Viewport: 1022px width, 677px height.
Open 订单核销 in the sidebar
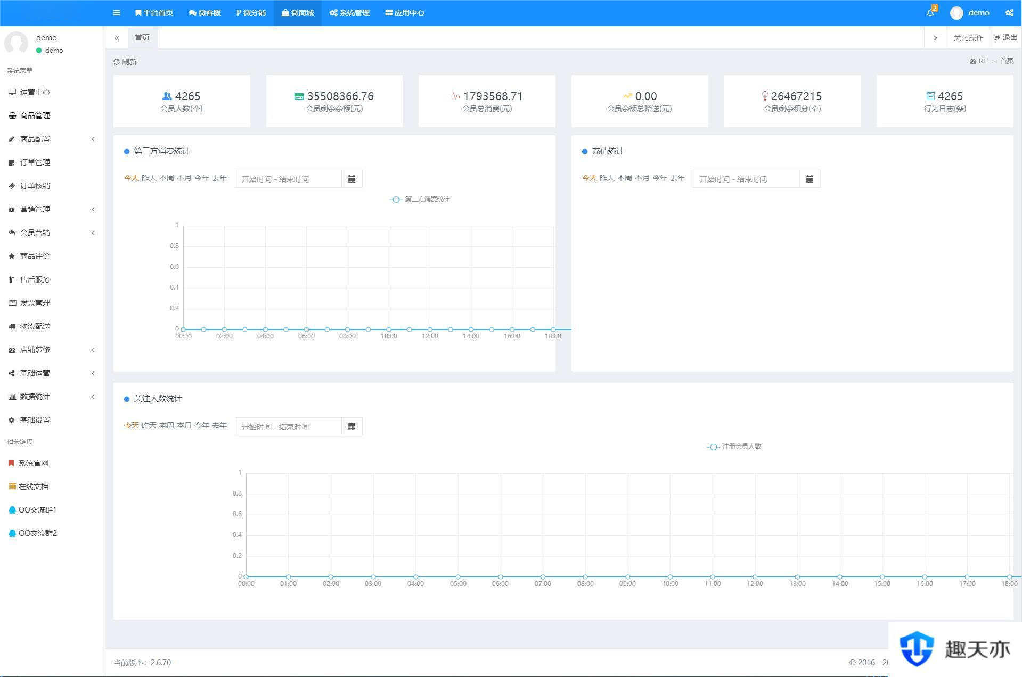(52, 186)
